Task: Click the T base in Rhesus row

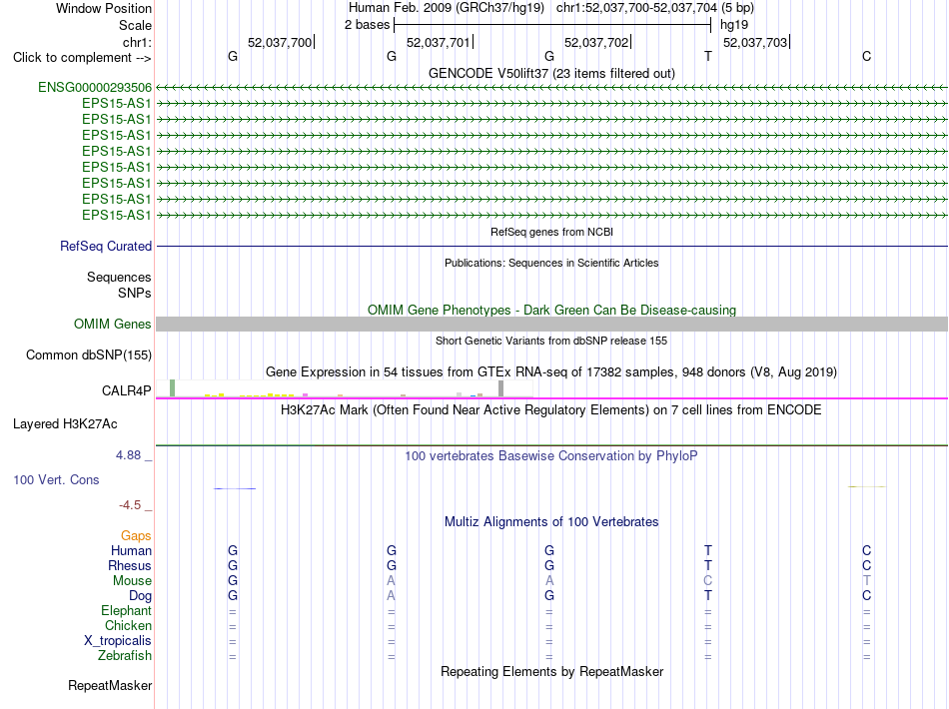Action: click(708, 565)
